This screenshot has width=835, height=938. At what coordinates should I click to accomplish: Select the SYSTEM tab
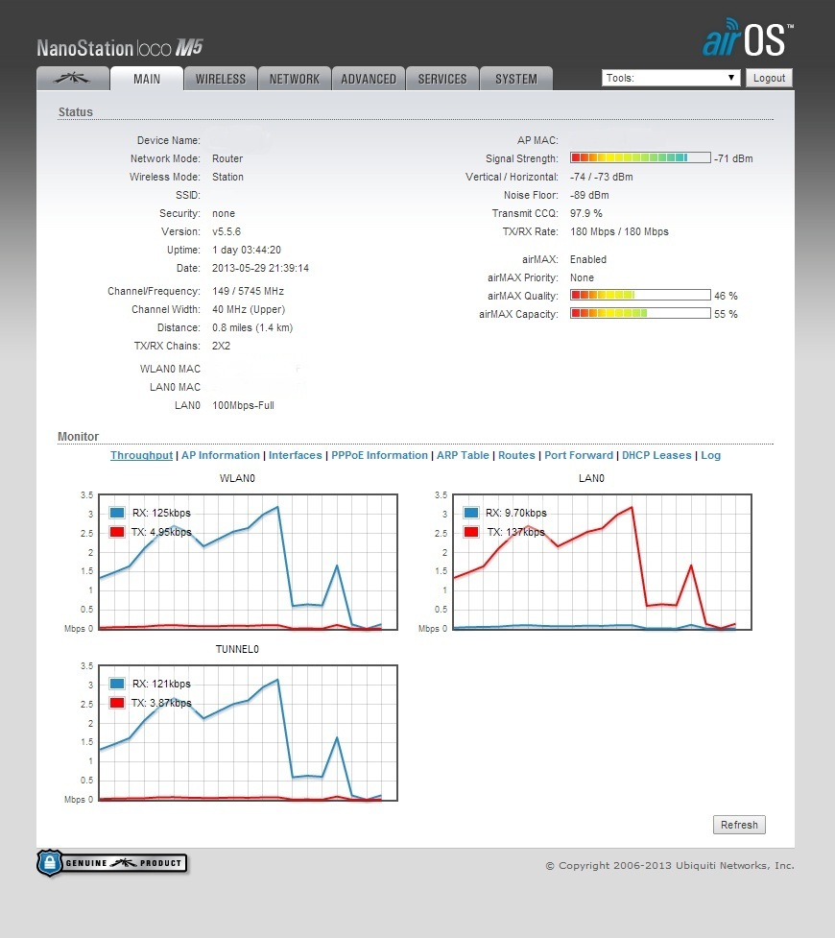point(516,79)
